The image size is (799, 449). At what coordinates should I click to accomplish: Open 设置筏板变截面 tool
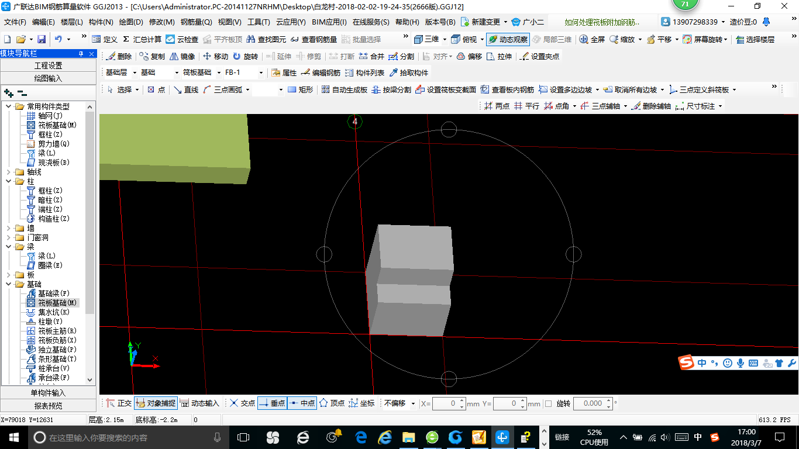point(446,90)
